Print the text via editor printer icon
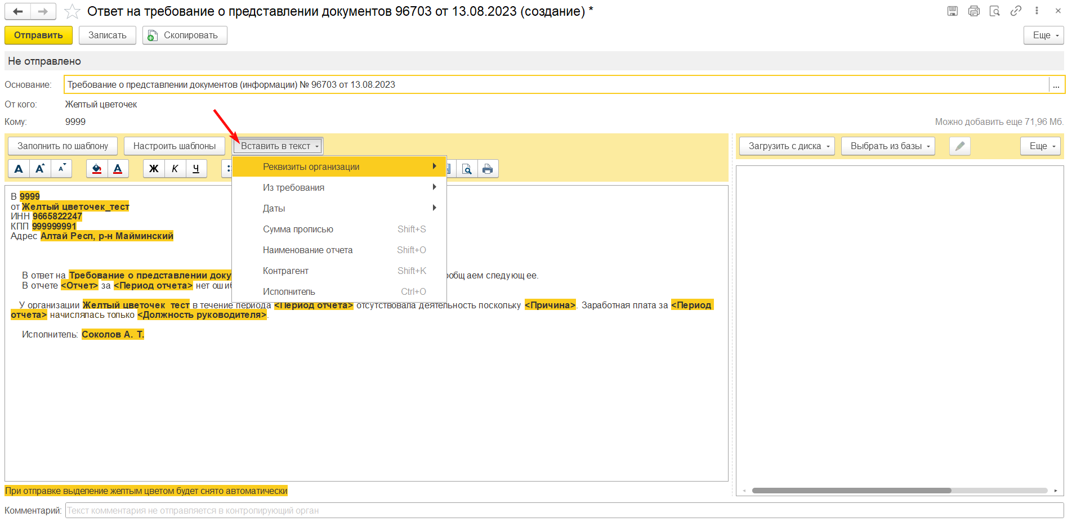The image size is (1072, 526). tap(488, 169)
